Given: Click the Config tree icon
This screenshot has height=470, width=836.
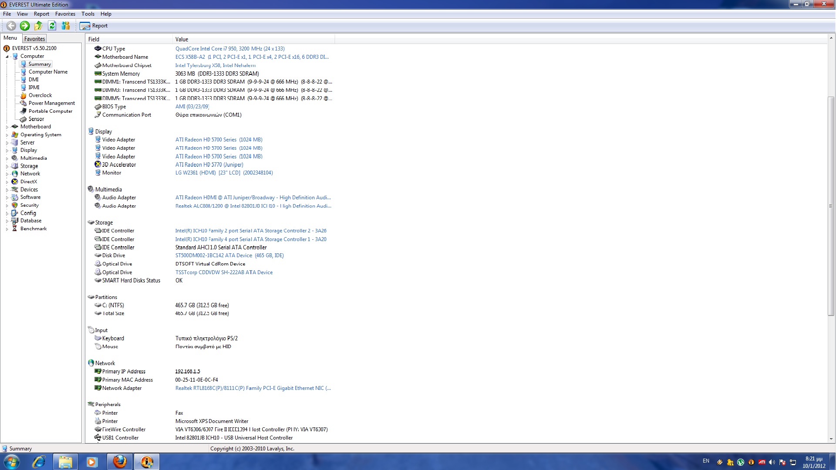Looking at the screenshot, I should (x=15, y=213).
